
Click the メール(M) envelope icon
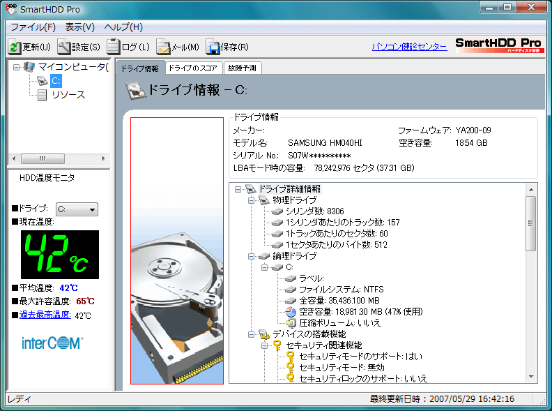pos(163,47)
